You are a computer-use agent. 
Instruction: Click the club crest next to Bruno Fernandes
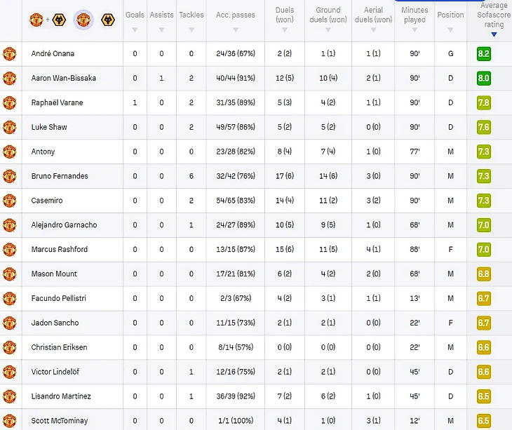tap(9, 176)
